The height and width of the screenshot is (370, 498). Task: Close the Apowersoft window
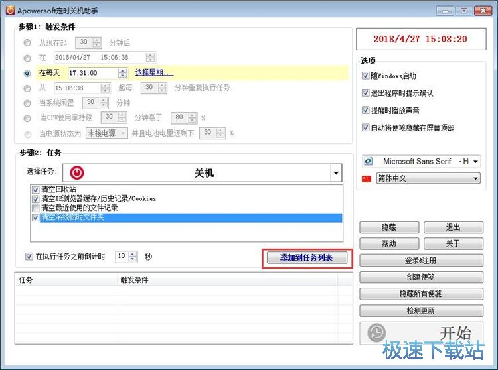(483, 11)
